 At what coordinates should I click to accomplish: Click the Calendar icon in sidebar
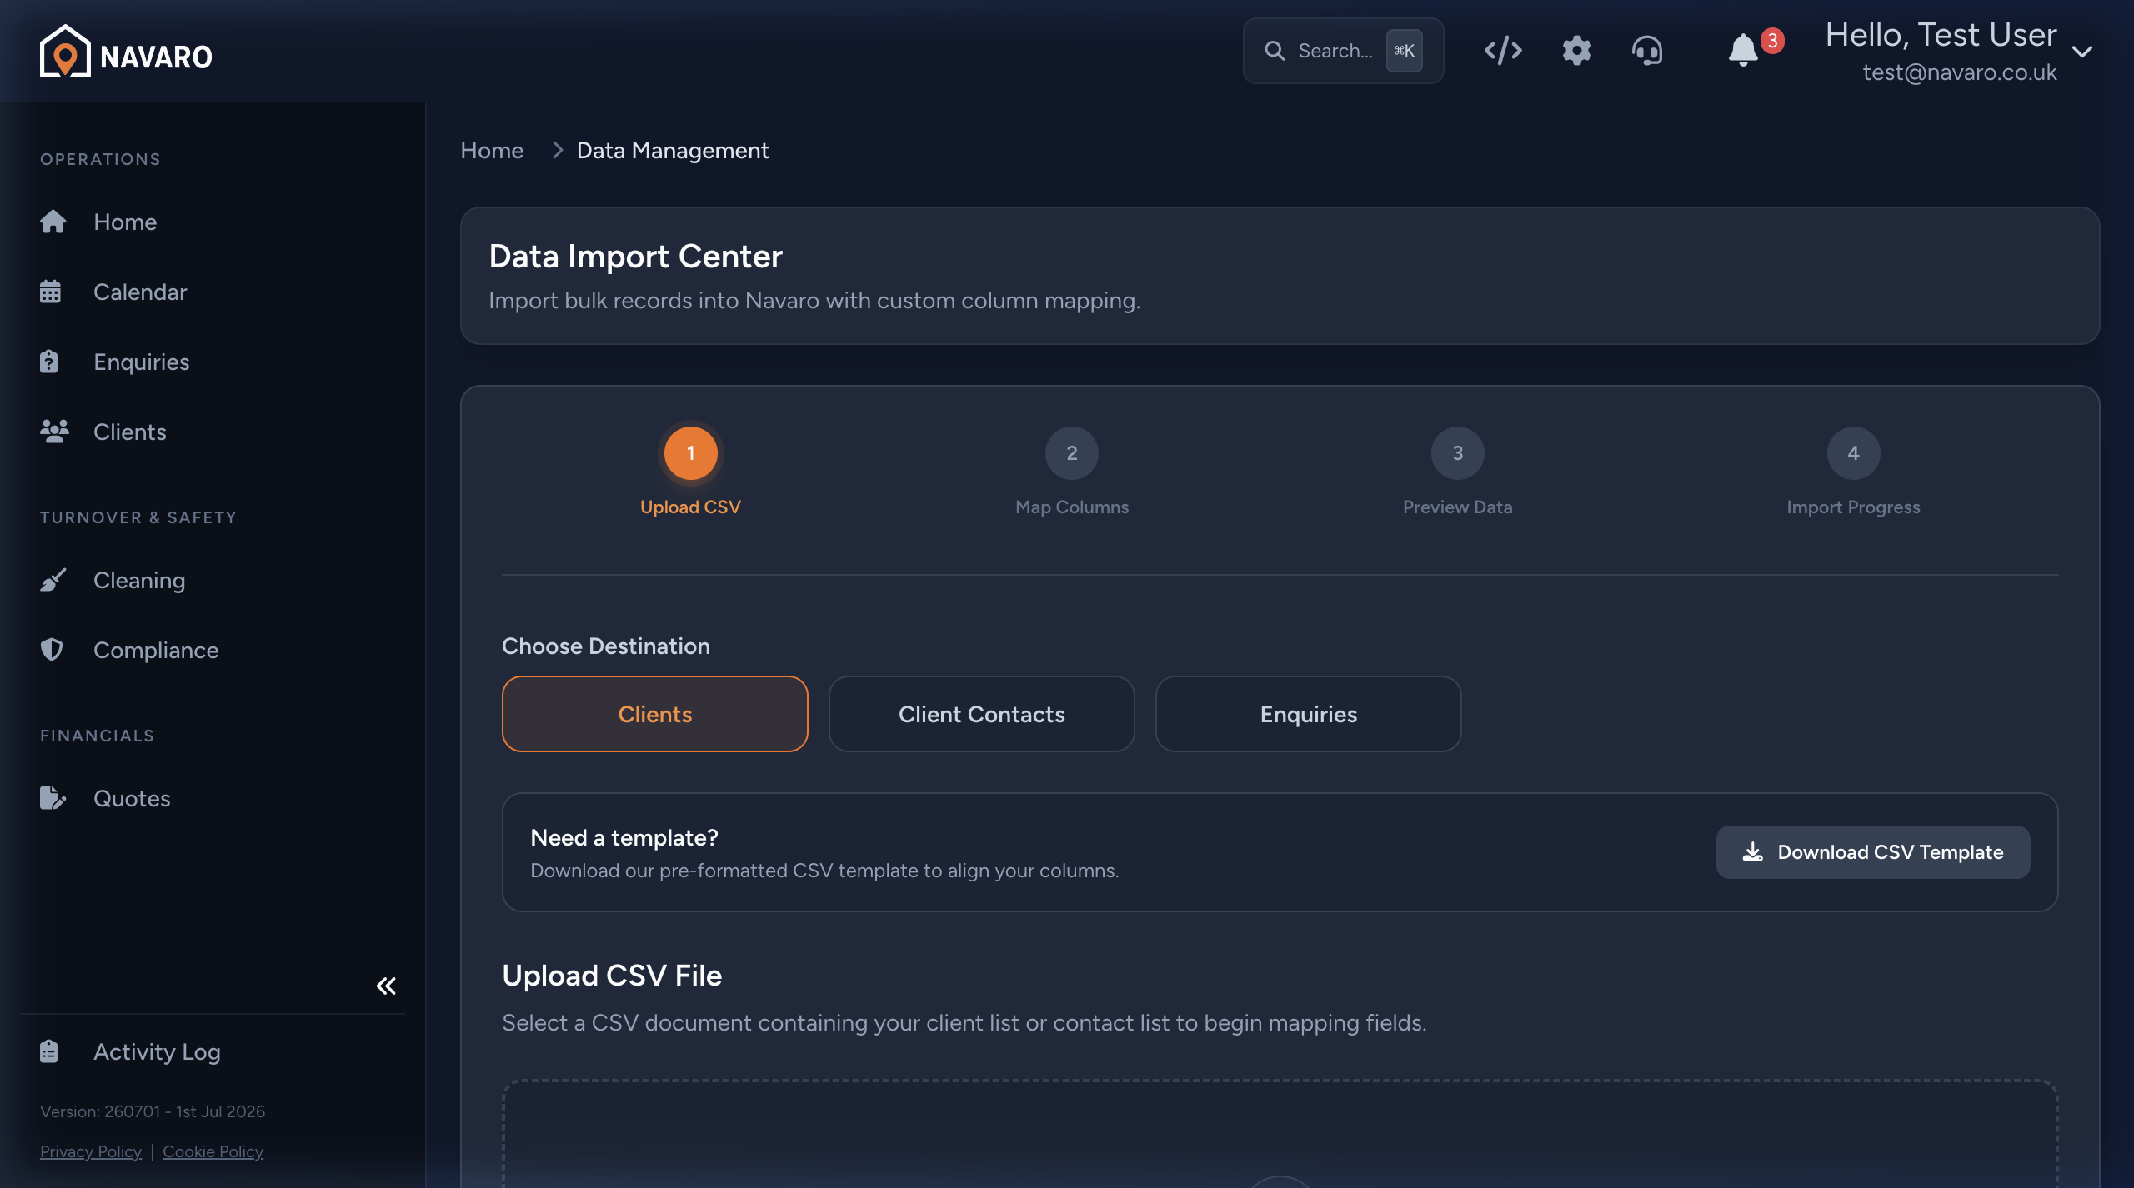[x=50, y=292]
